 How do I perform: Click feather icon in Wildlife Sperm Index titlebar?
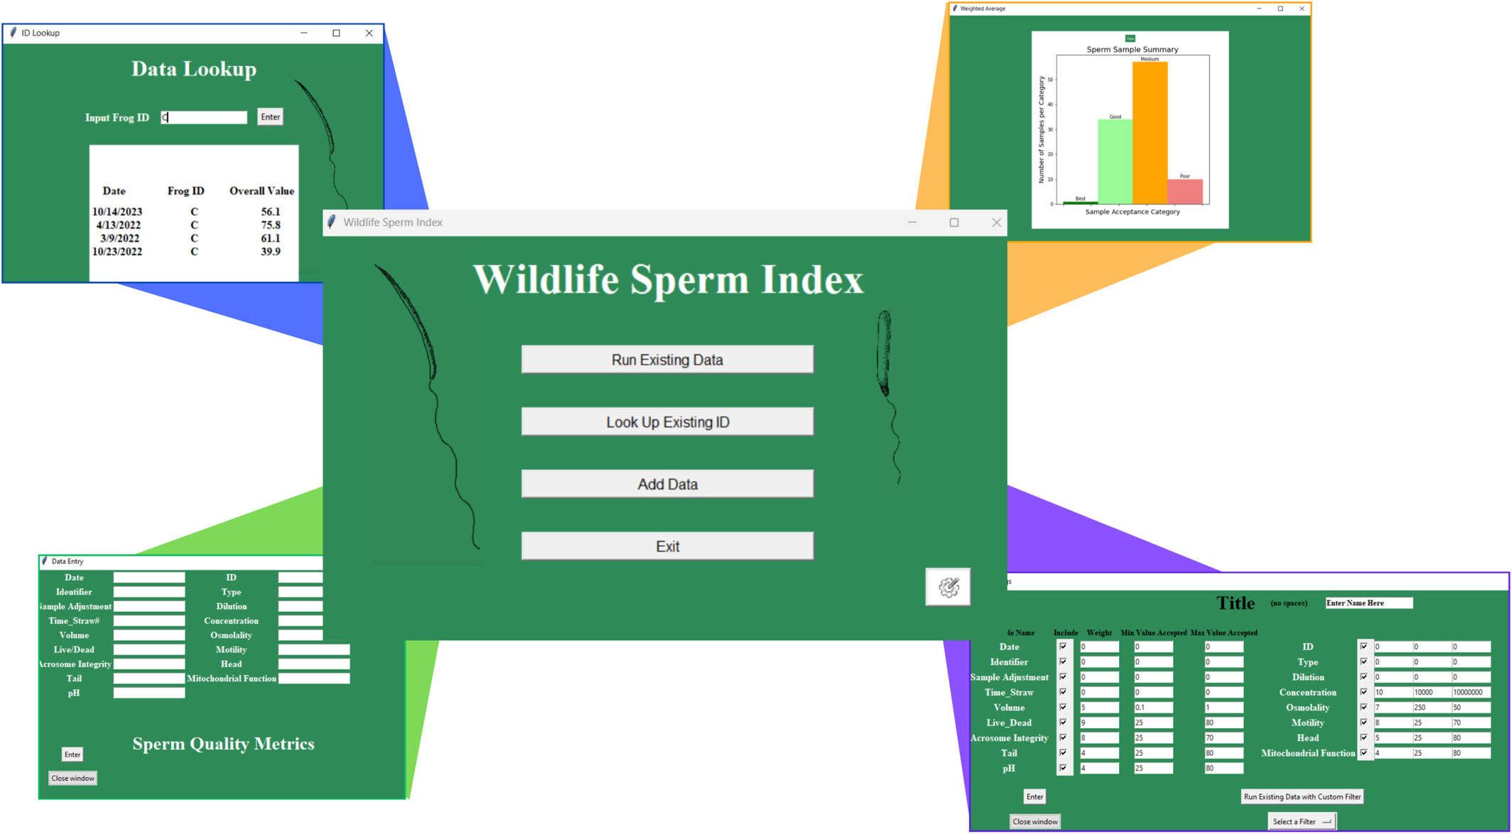tap(332, 222)
